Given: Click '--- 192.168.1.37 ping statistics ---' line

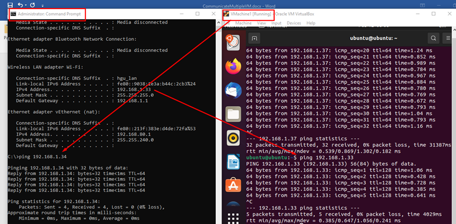Looking at the screenshot, I should pyautogui.click(x=303, y=139).
